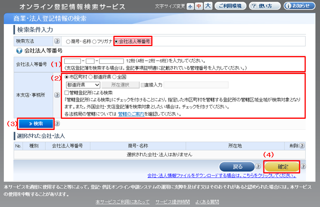Set font size to 大
320x207 pixels.
208,6
